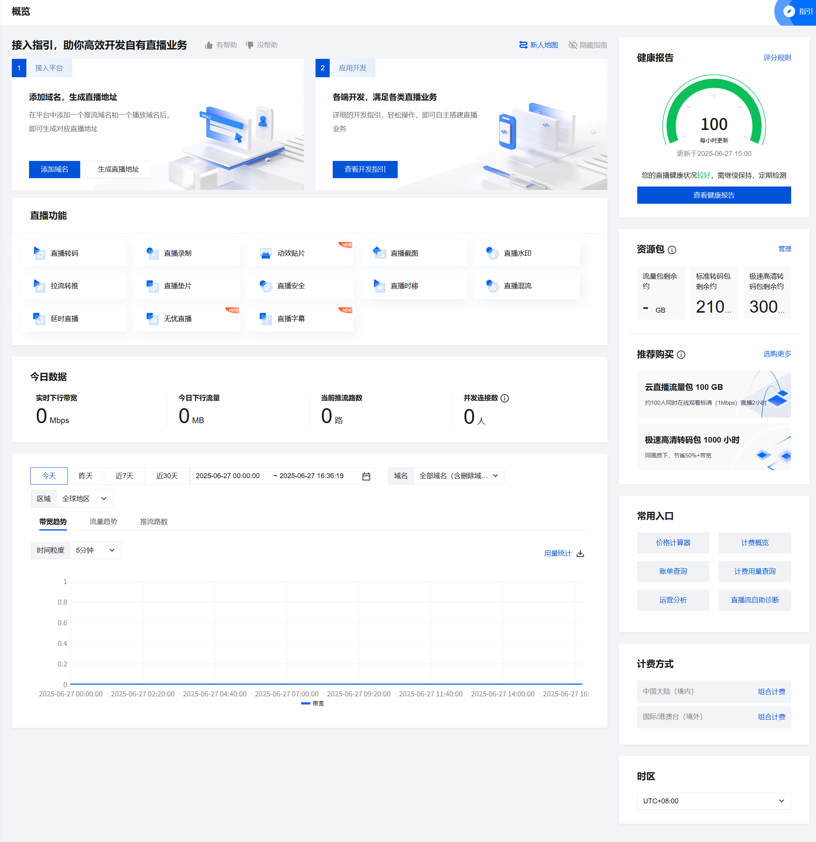Click the 直播水印 watermark icon
The height and width of the screenshot is (842, 816).
pos(492,253)
